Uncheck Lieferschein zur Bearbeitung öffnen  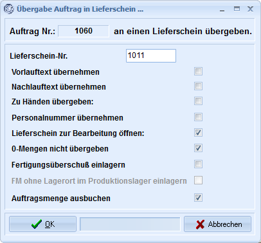tap(198, 133)
